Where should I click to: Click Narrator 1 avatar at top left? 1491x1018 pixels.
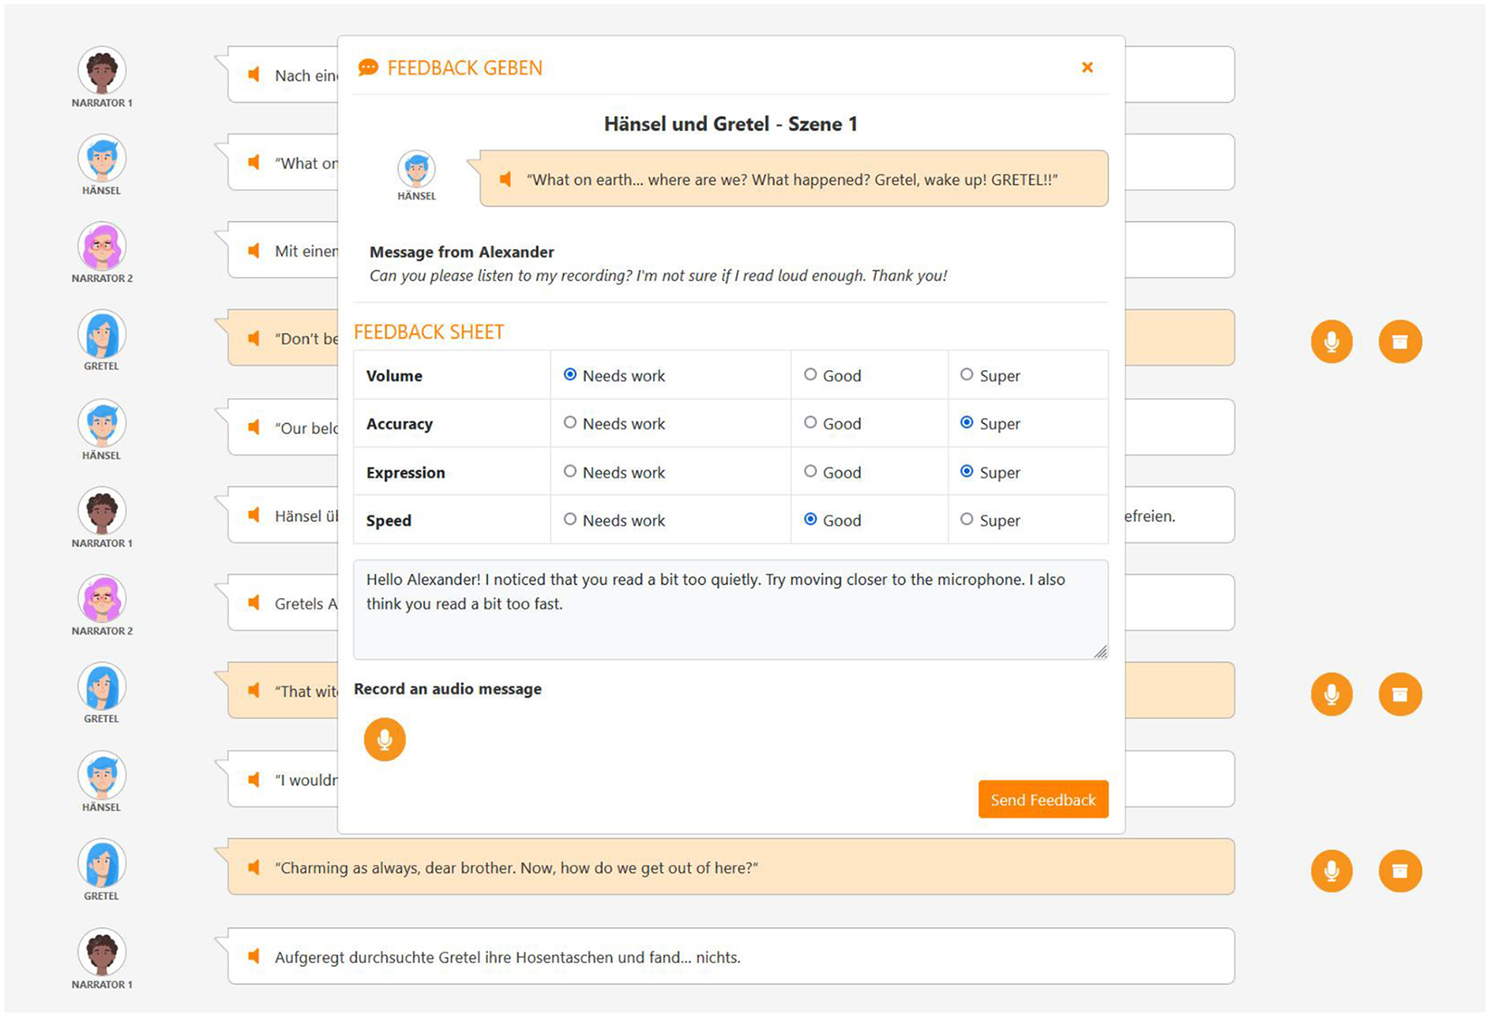102,71
